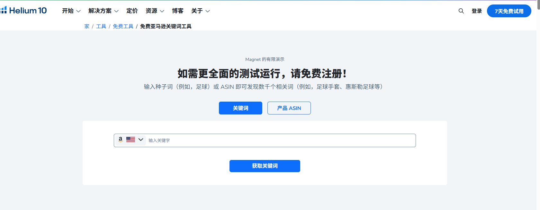The image size is (540, 210).
Task: Switch to the 关键词 tab
Action: [240, 108]
